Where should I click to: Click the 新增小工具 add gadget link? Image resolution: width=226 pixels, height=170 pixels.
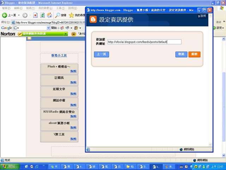tap(59, 55)
